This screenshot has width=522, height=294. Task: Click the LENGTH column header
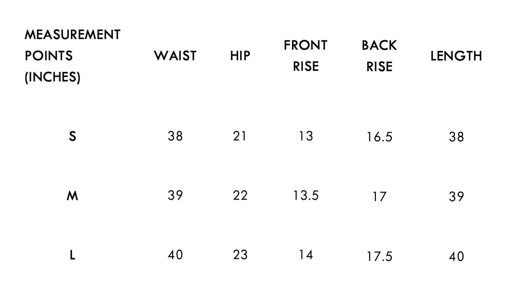point(456,56)
